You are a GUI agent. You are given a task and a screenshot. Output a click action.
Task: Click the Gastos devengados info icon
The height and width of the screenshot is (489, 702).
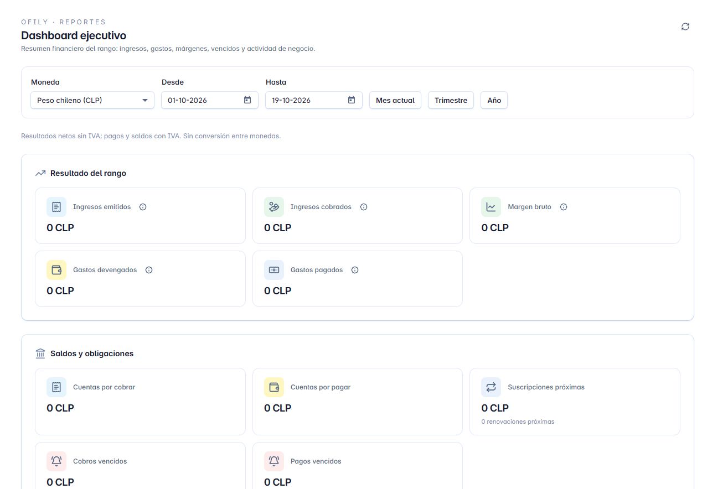click(x=149, y=270)
